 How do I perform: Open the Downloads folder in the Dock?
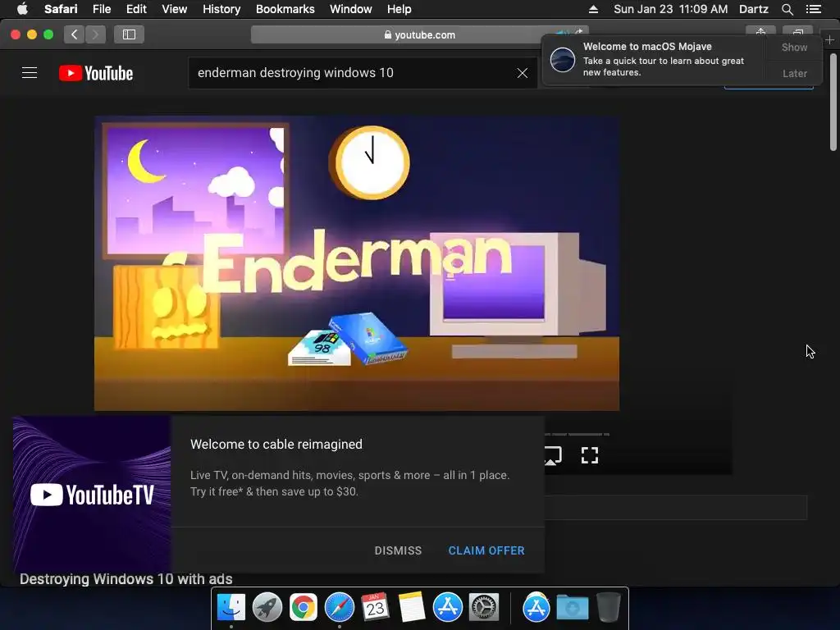572,607
